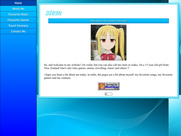181x136 pixels.
Task: Open the Home page in sidebar
Action: [18, 3]
